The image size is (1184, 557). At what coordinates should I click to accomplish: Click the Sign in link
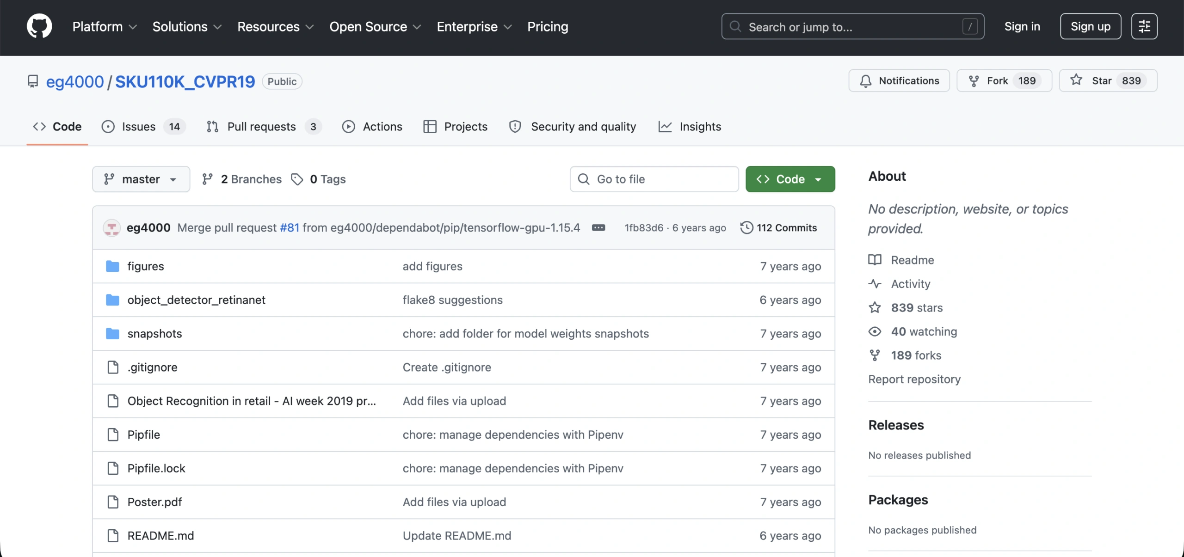click(1022, 27)
